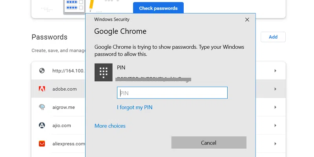Select the ajio.com password row label

coord(62,126)
